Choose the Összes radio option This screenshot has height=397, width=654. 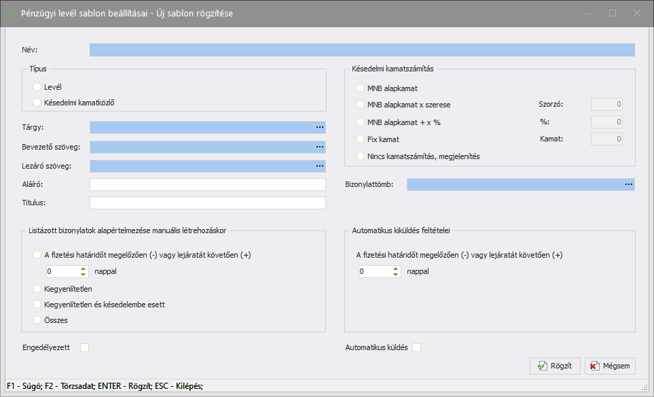(37, 320)
